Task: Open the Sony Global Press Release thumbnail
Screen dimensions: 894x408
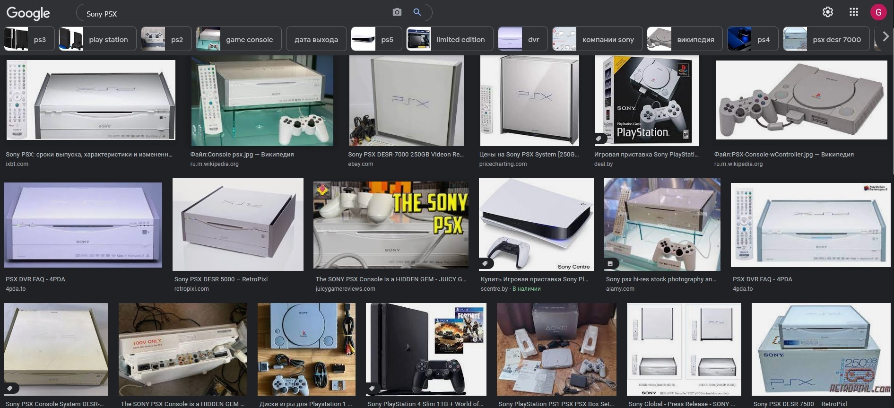Action: pos(684,349)
